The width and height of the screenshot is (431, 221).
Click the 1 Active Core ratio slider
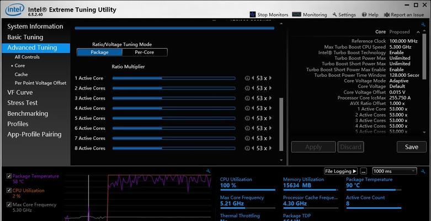tap(174, 78)
